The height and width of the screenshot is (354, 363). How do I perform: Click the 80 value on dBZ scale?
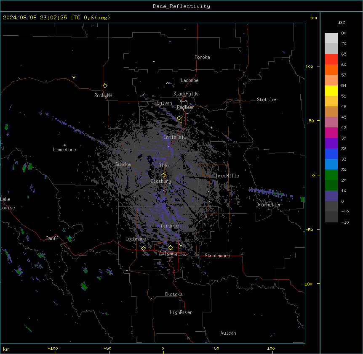(x=344, y=33)
